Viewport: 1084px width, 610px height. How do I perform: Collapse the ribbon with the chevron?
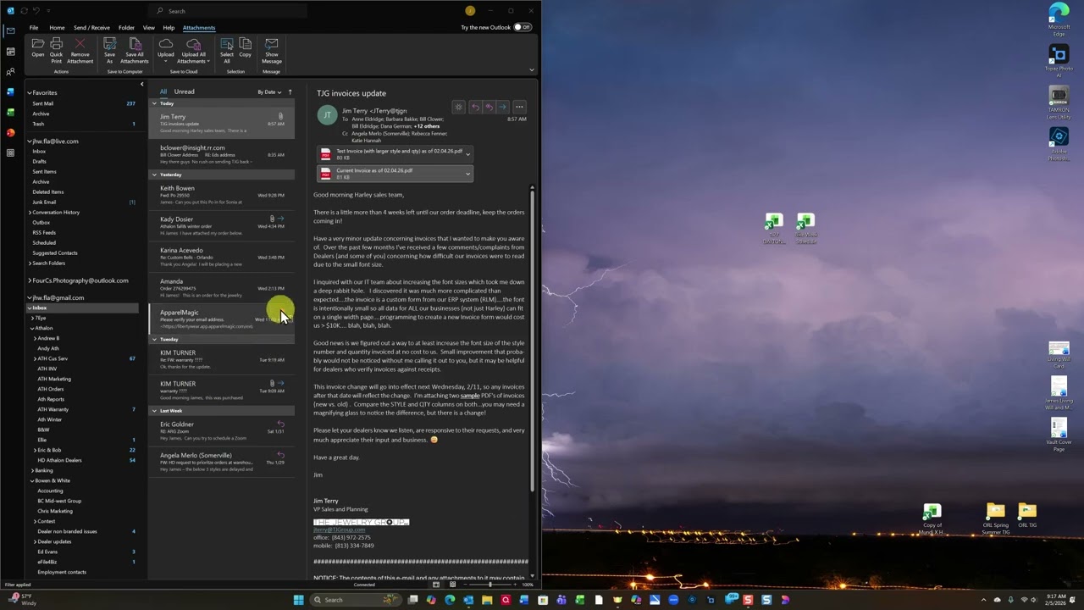point(532,70)
